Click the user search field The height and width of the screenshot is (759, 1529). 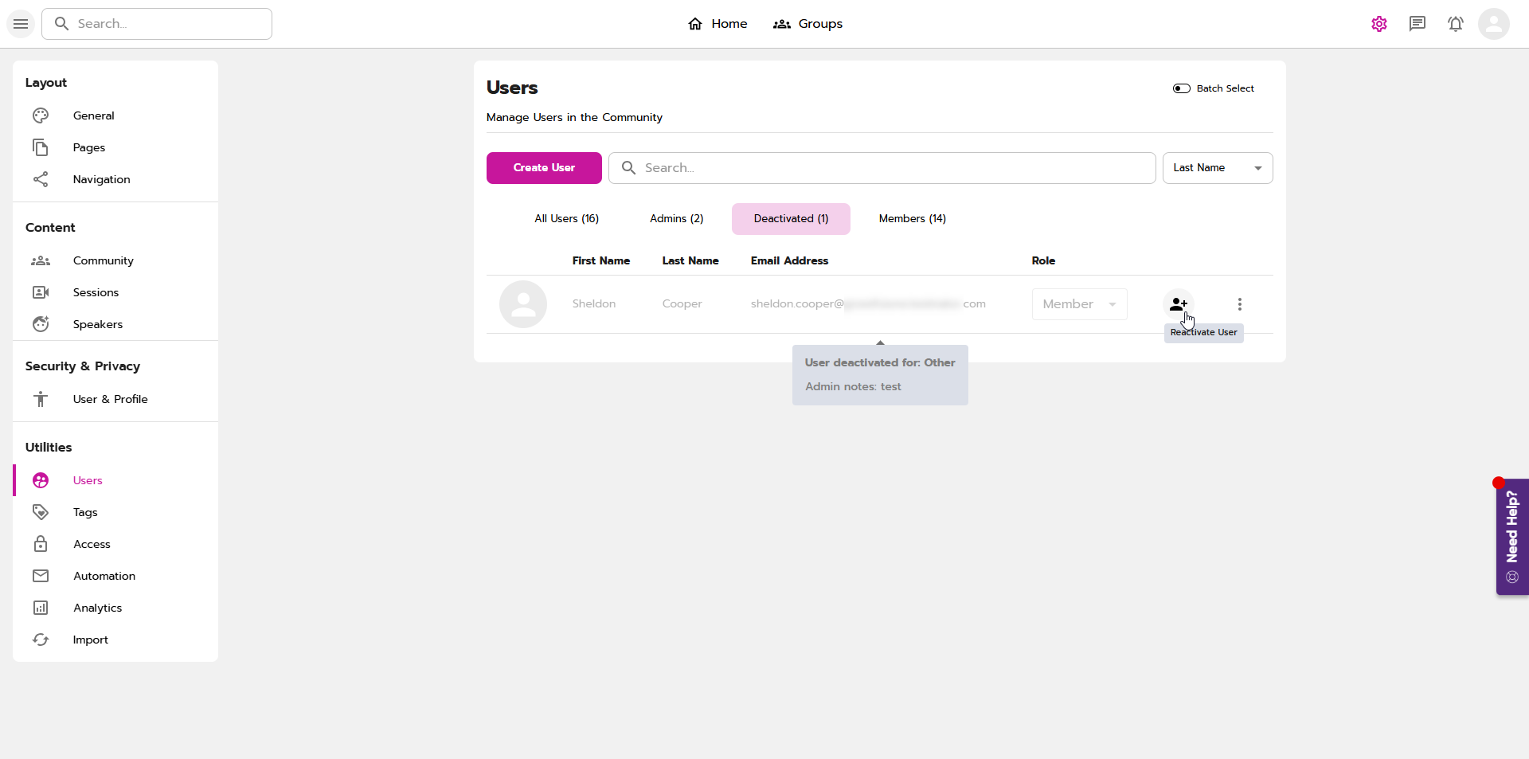[882, 168]
